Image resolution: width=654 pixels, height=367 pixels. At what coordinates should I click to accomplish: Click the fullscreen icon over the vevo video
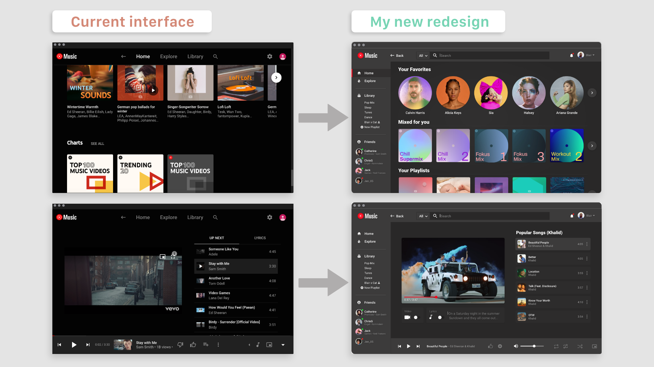pos(173,256)
